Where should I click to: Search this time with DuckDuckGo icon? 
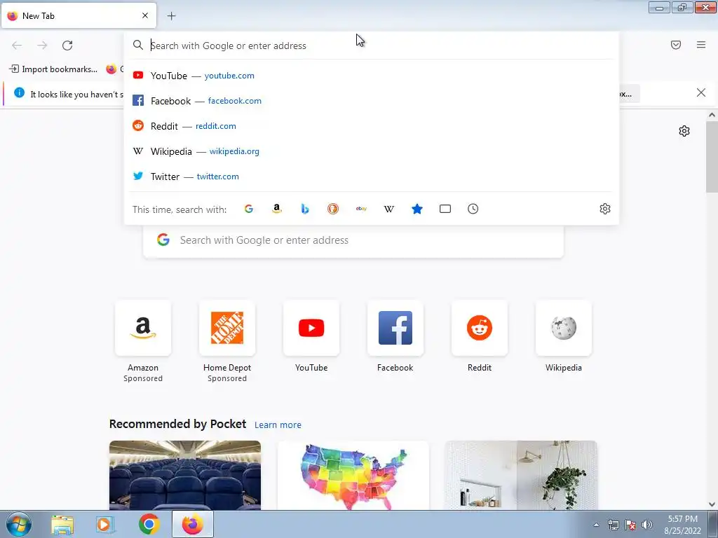(333, 209)
